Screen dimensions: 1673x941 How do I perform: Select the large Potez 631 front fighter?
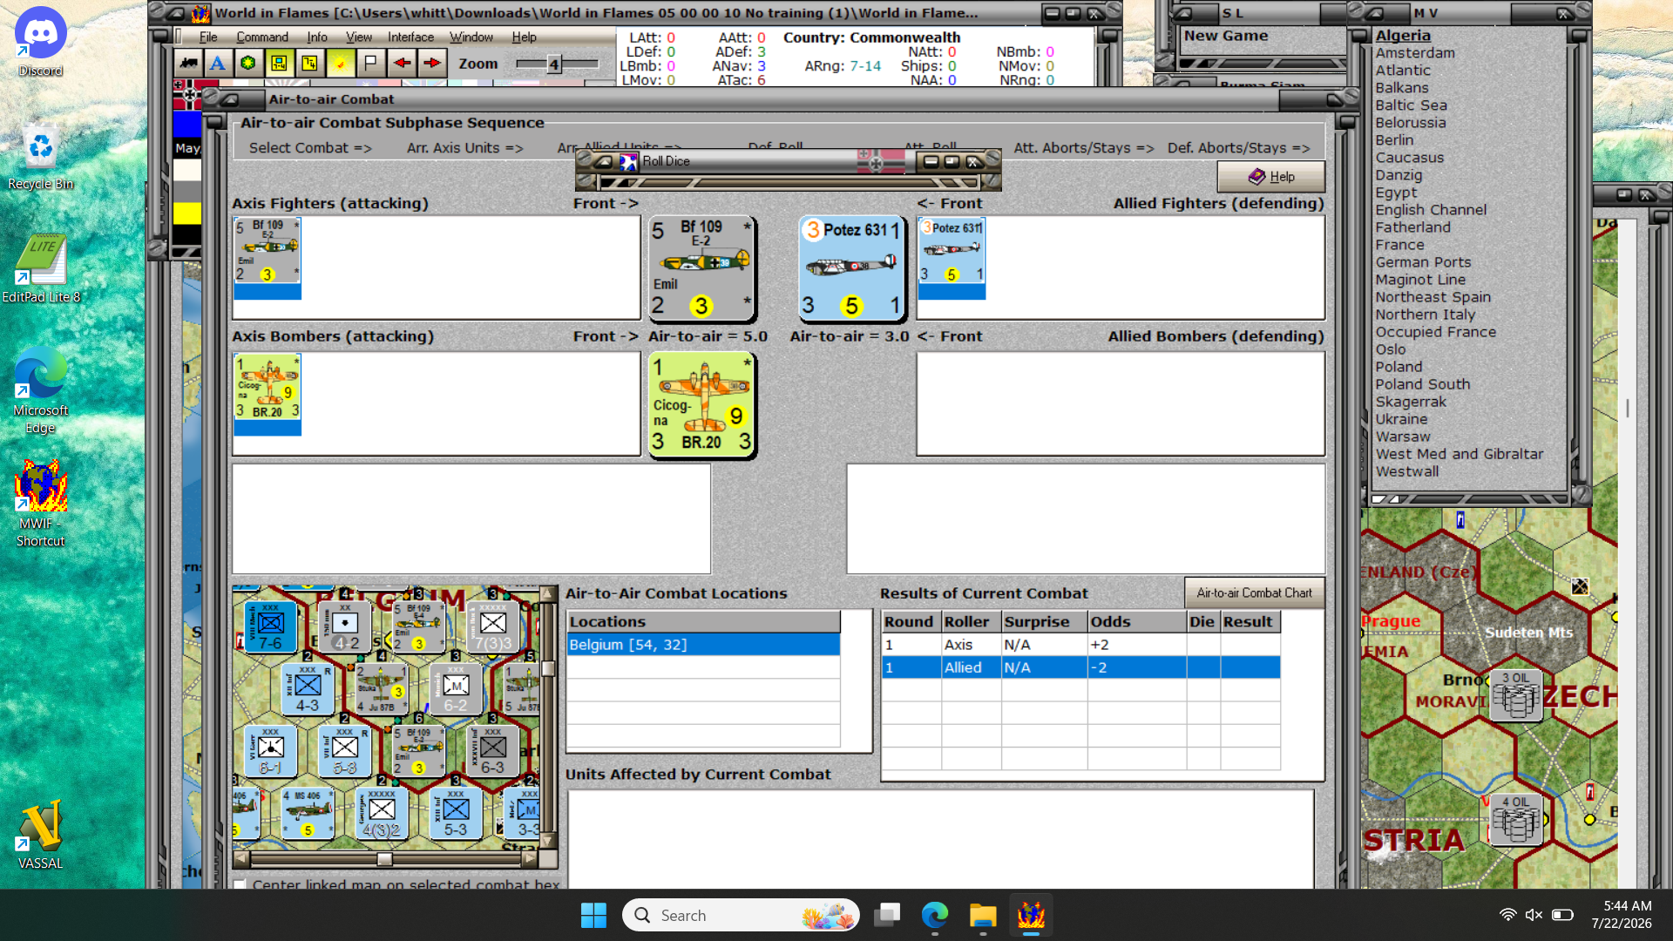853,268
